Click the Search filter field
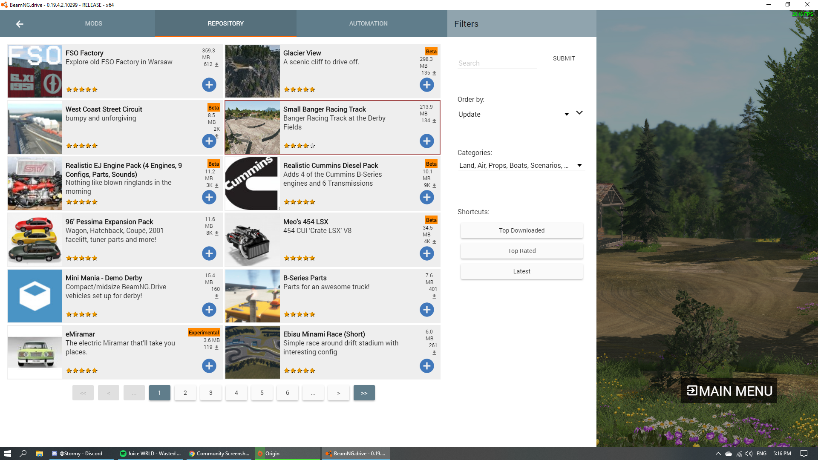818x460 pixels. pos(497,63)
